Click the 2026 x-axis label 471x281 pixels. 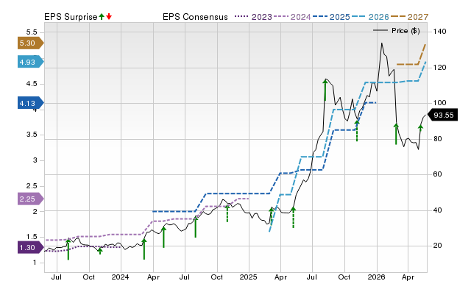pos(376,277)
